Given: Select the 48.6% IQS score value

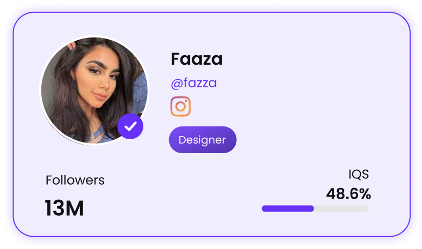Looking at the screenshot, I should coord(348,194).
